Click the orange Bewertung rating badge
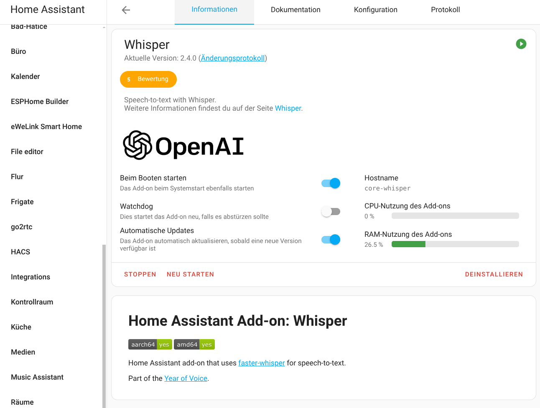 click(148, 79)
